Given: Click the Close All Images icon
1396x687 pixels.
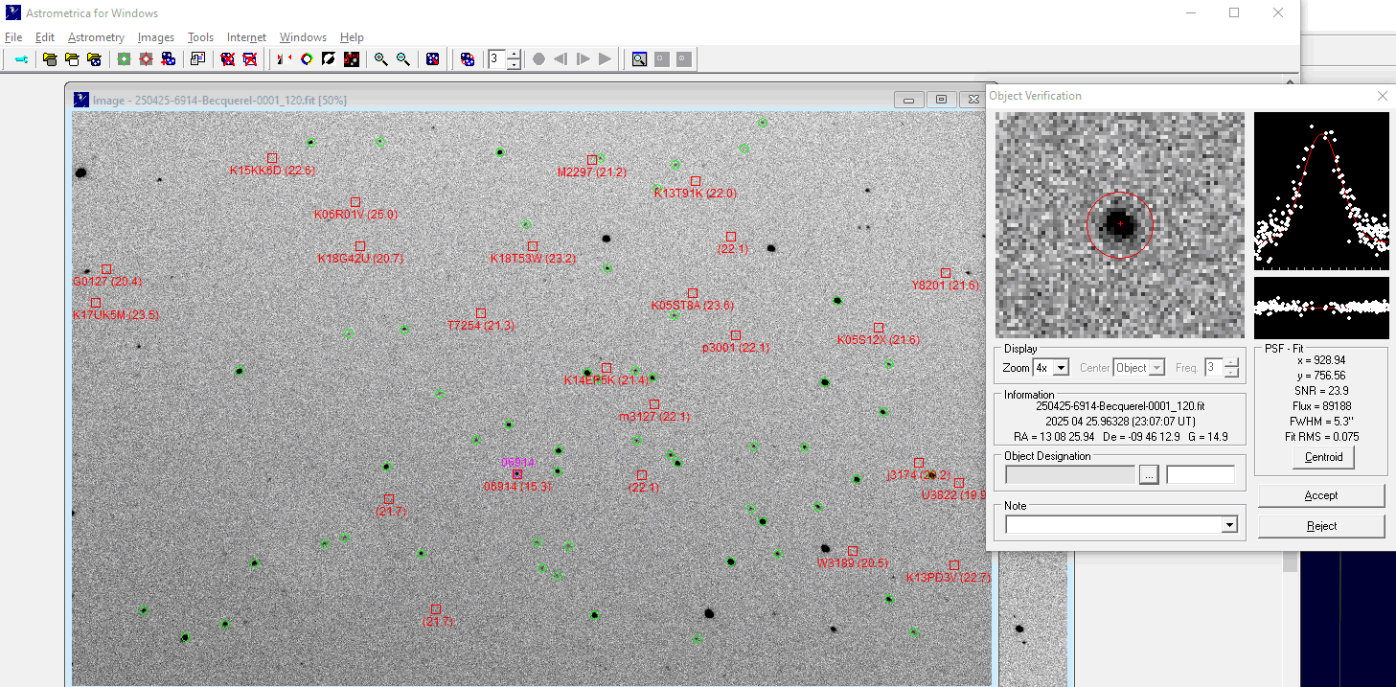Looking at the screenshot, I should pyautogui.click(x=249, y=59).
